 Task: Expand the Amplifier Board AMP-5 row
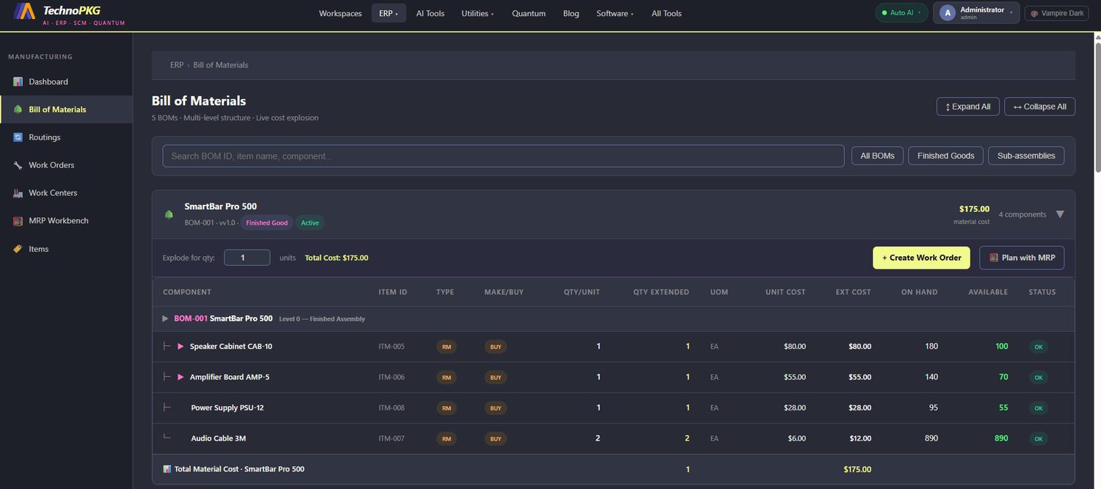(x=181, y=377)
